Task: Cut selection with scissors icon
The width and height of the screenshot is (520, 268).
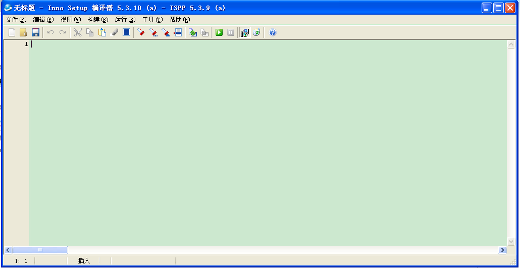Action: [x=78, y=32]
